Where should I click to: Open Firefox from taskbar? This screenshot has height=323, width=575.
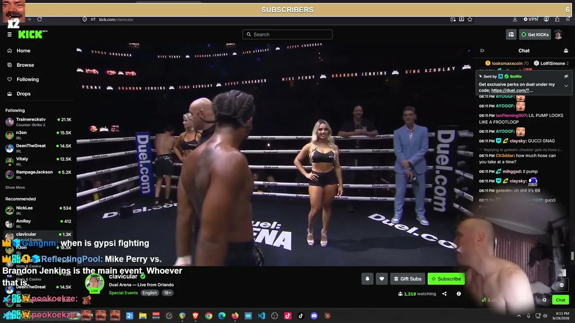235,316
